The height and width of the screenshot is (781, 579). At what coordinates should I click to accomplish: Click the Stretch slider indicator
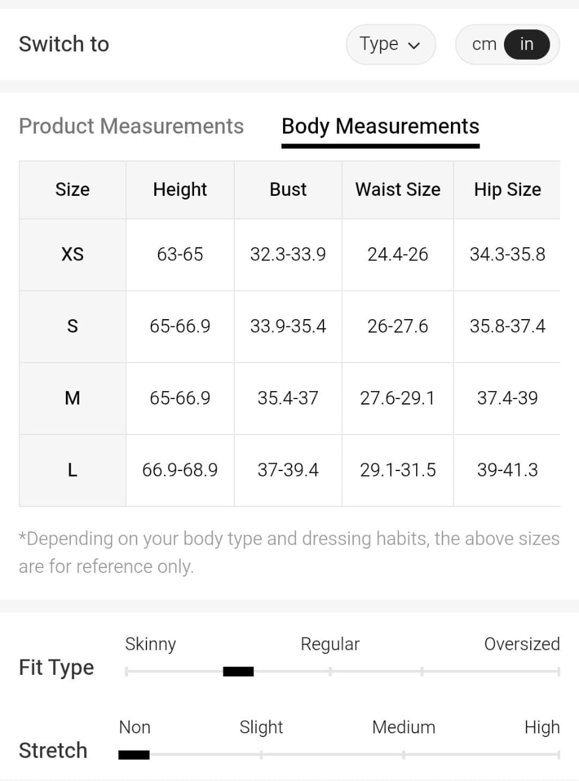coord(134,755)
